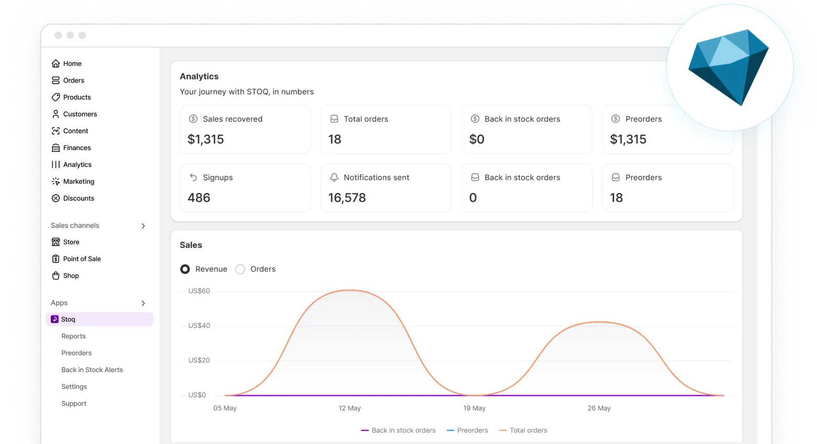The height and width of the screenshot is (444, 817).
Task: Click the Customers person icon
Action: point(56,114)
